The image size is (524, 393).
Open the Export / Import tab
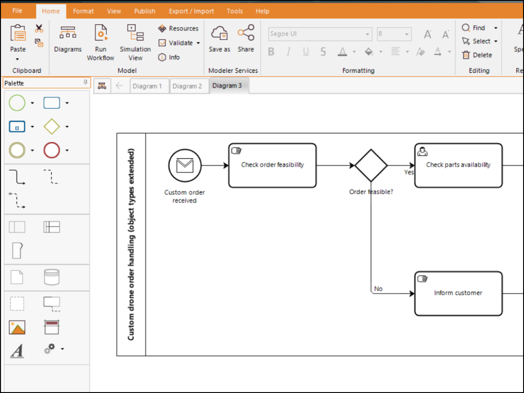[191, 11]
